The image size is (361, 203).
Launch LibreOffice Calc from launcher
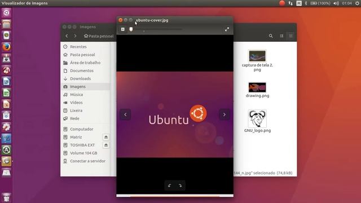click(6, 92)
